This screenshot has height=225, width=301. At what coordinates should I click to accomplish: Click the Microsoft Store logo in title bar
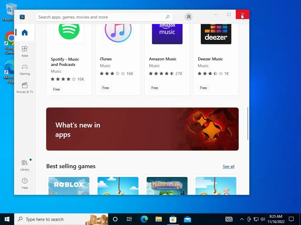(x=22, y=17)
